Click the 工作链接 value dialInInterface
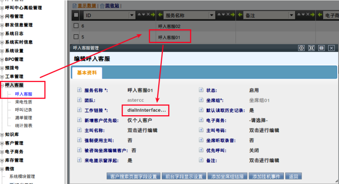 click(147, 110)
